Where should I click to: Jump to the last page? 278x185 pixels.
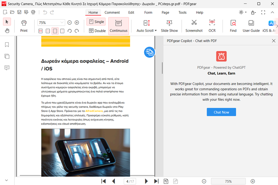pyautogui.click(x=156, y=181)
